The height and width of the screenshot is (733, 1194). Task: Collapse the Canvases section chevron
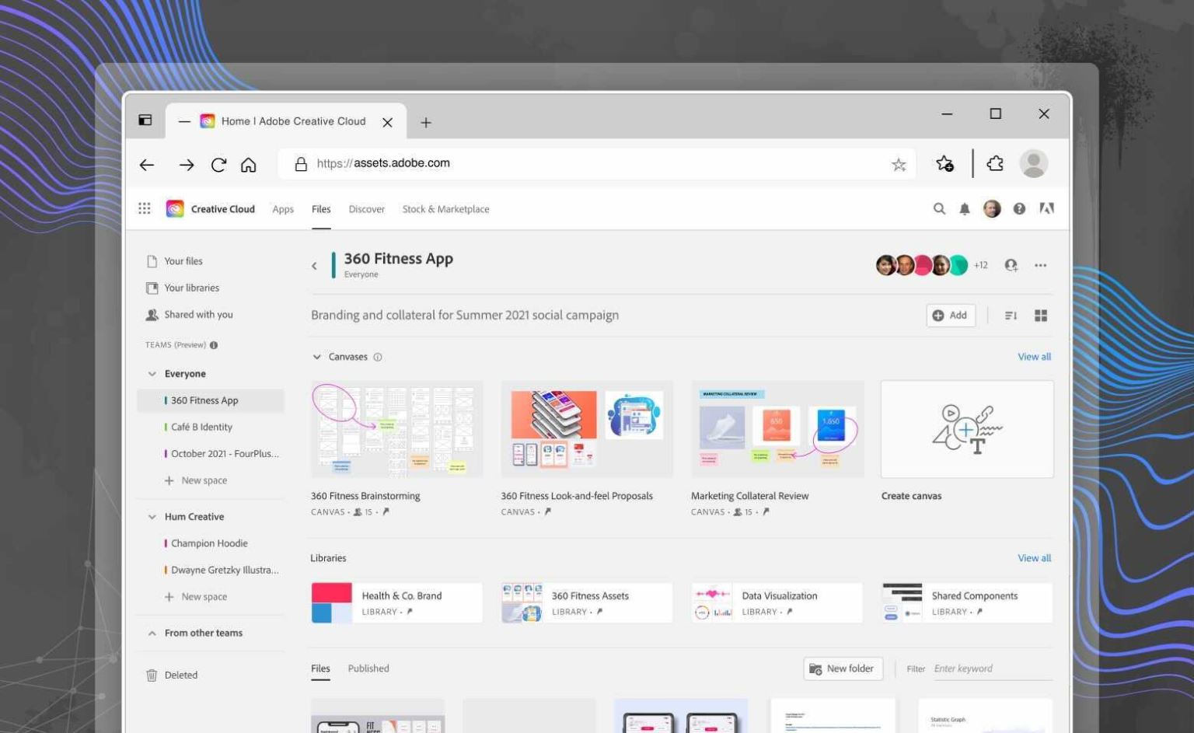point(316,358)
